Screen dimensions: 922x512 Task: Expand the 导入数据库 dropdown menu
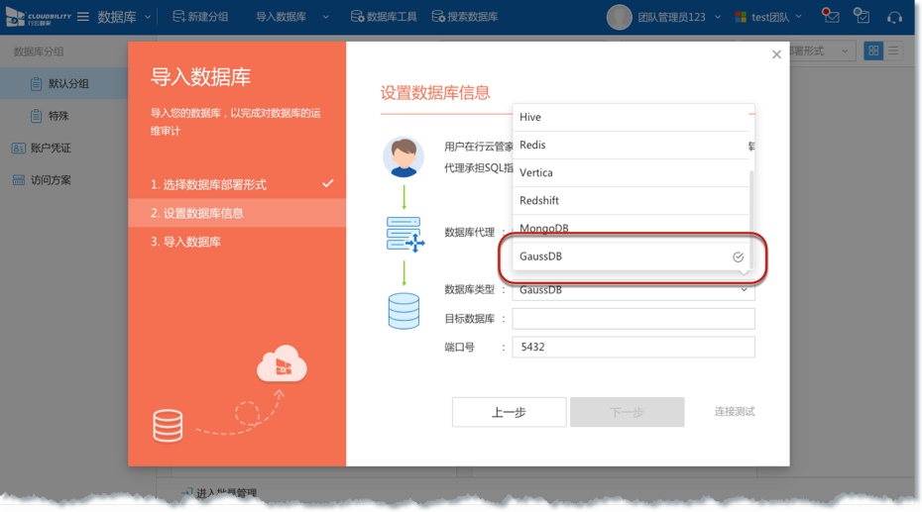click(287, 17)
